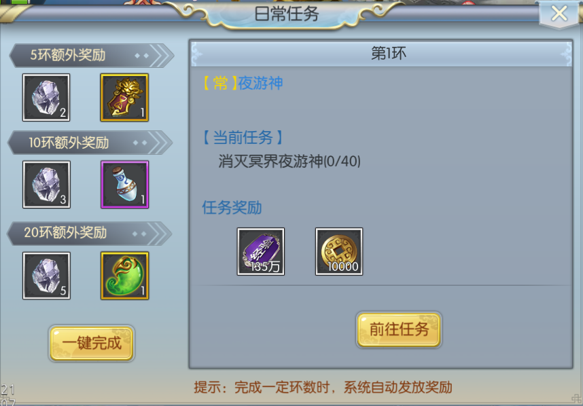The height and width of the screenshot is (406, 583).
Task: Click the 日常任务 title banner
Action: 286,14
